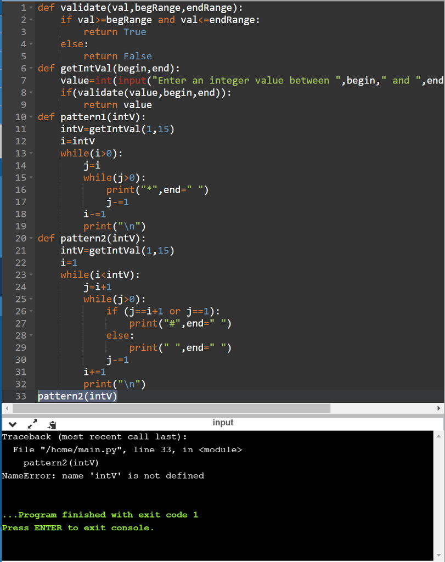Click 'j-=1' on line 30
445x562 pixels.
[117, 360]
